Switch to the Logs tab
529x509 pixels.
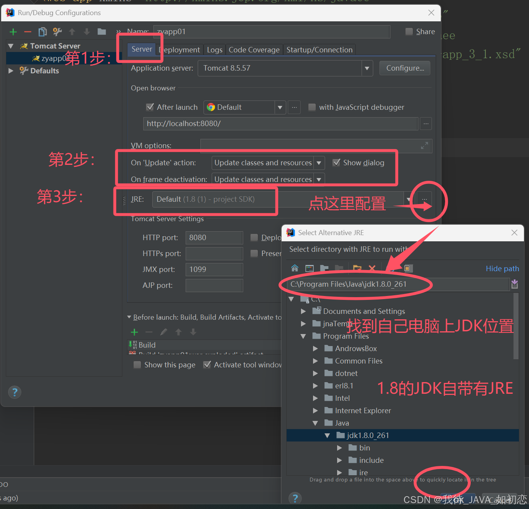coord(214,50)
